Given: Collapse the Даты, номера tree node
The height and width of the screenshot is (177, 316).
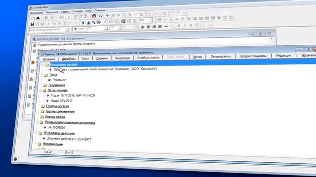Looking at the screenshot, I should [x=40, y=90].
